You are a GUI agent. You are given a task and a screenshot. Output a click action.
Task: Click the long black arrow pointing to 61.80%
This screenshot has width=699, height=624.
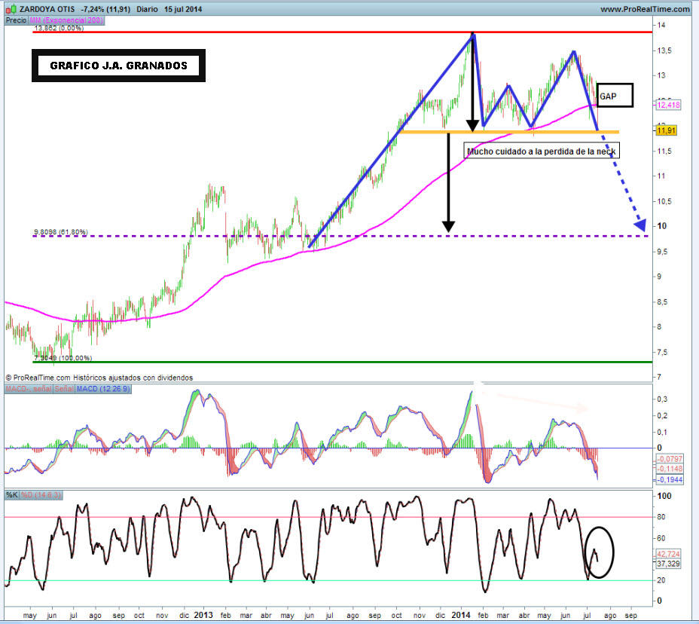448,182
